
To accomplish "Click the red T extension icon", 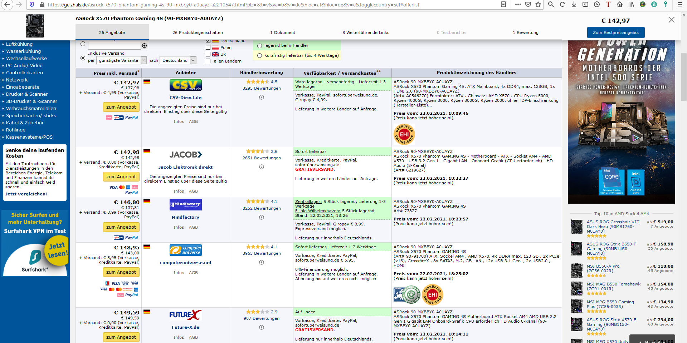I will point(608,5).
